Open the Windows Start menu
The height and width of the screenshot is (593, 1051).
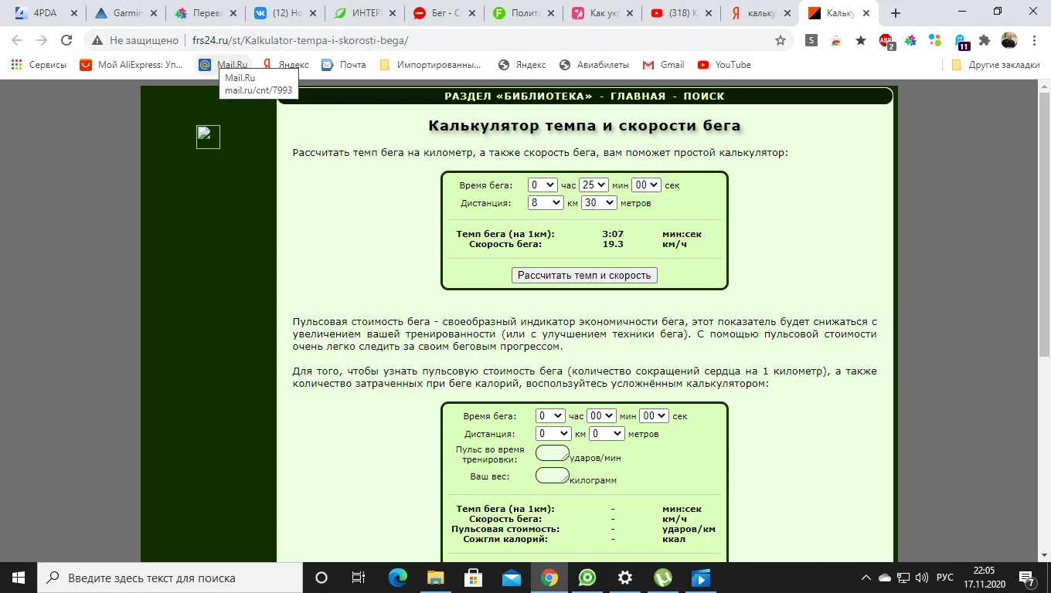pos(19,578)
